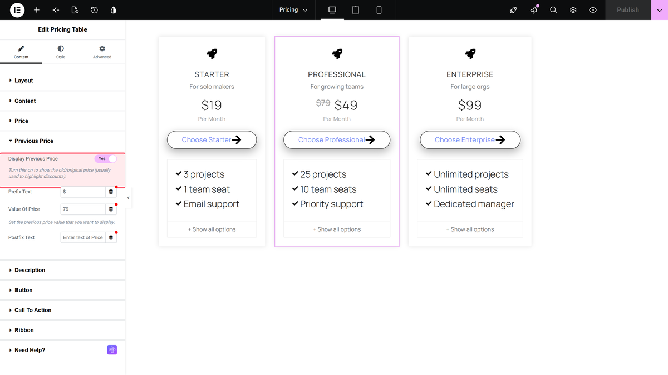Click the dynamic tags icon beside Prefix Text
This screenshot has width=668, height=375.
click(x=111, y=192)
